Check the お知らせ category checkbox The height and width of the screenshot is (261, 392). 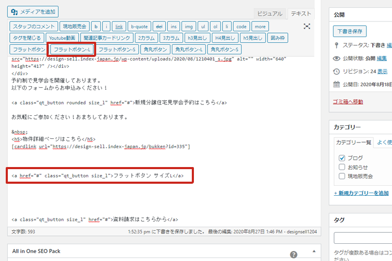[342, 167]
